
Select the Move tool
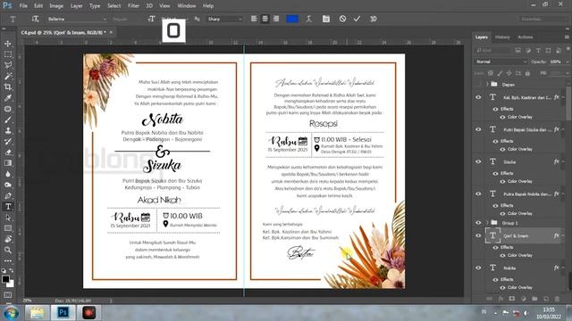coord(8,44)
